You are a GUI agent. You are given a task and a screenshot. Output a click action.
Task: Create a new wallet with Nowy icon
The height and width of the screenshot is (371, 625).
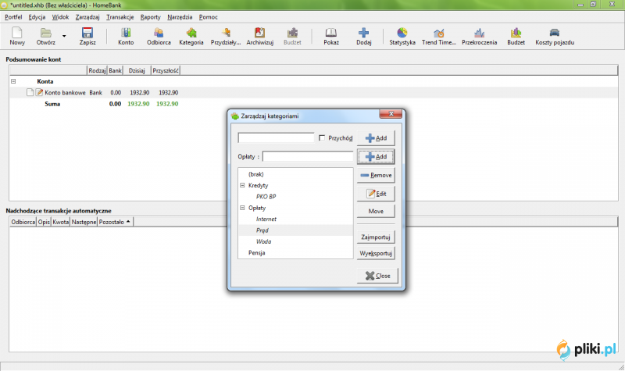(16, 36)
